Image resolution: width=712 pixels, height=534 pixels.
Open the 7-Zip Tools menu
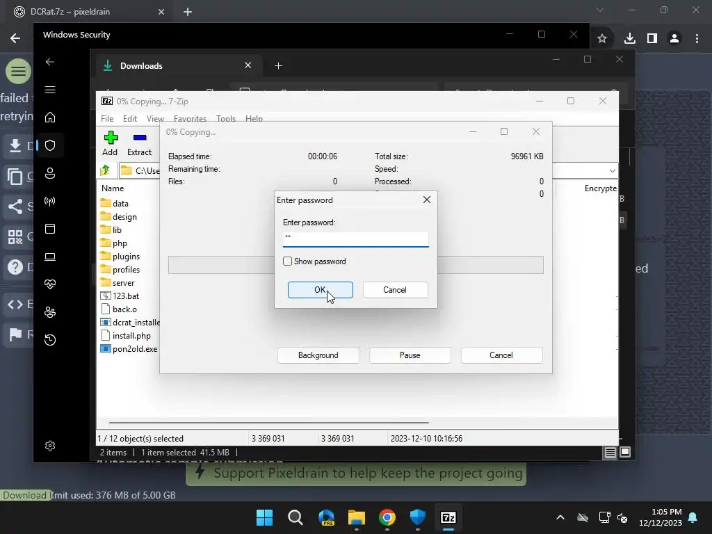click(226, 118)
